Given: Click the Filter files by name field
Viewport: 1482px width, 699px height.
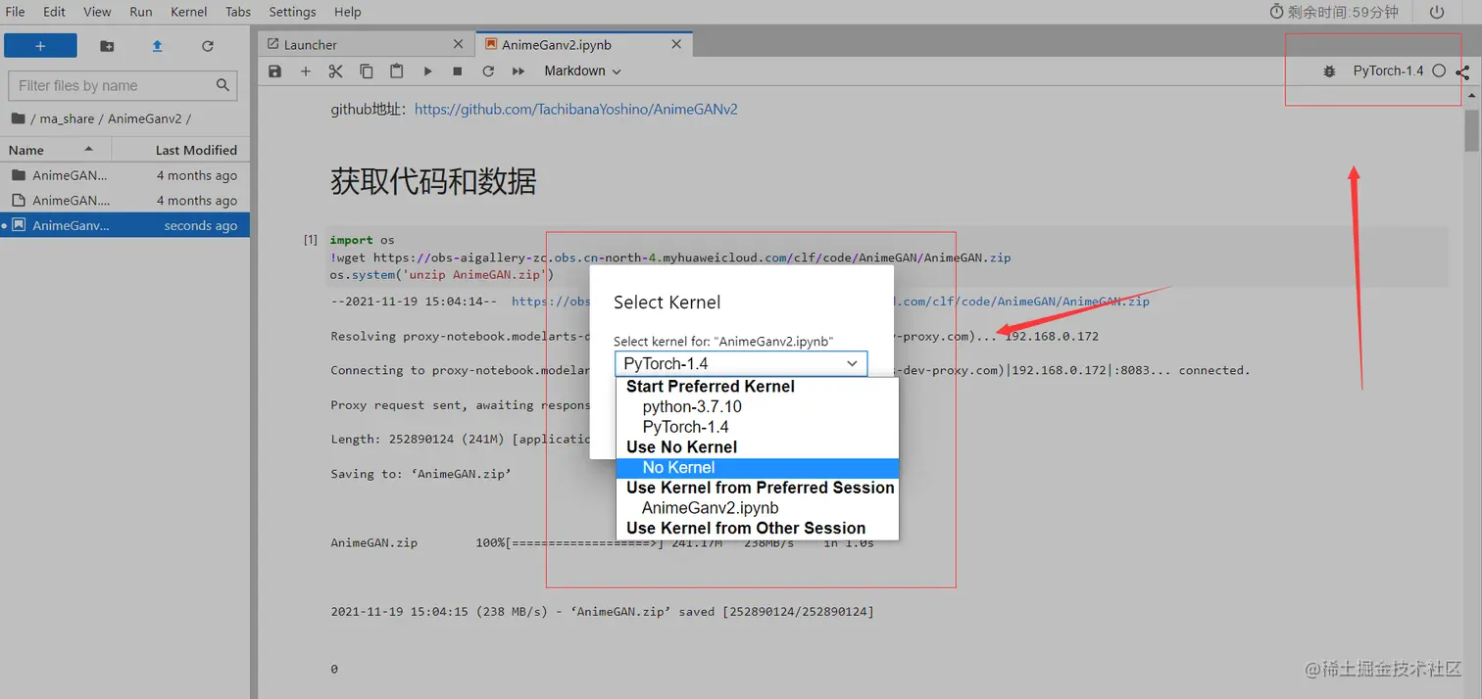Looking at the screenshot, I should pos(123,85).
